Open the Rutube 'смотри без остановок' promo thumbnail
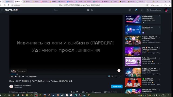 coord(133,19)
